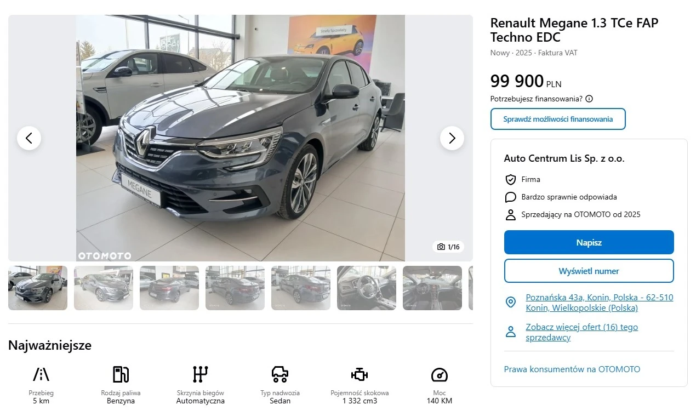696x416 pixels.
Task: Open Prawa konsumentów na OTOMOTO link
Action: [572, 369]
